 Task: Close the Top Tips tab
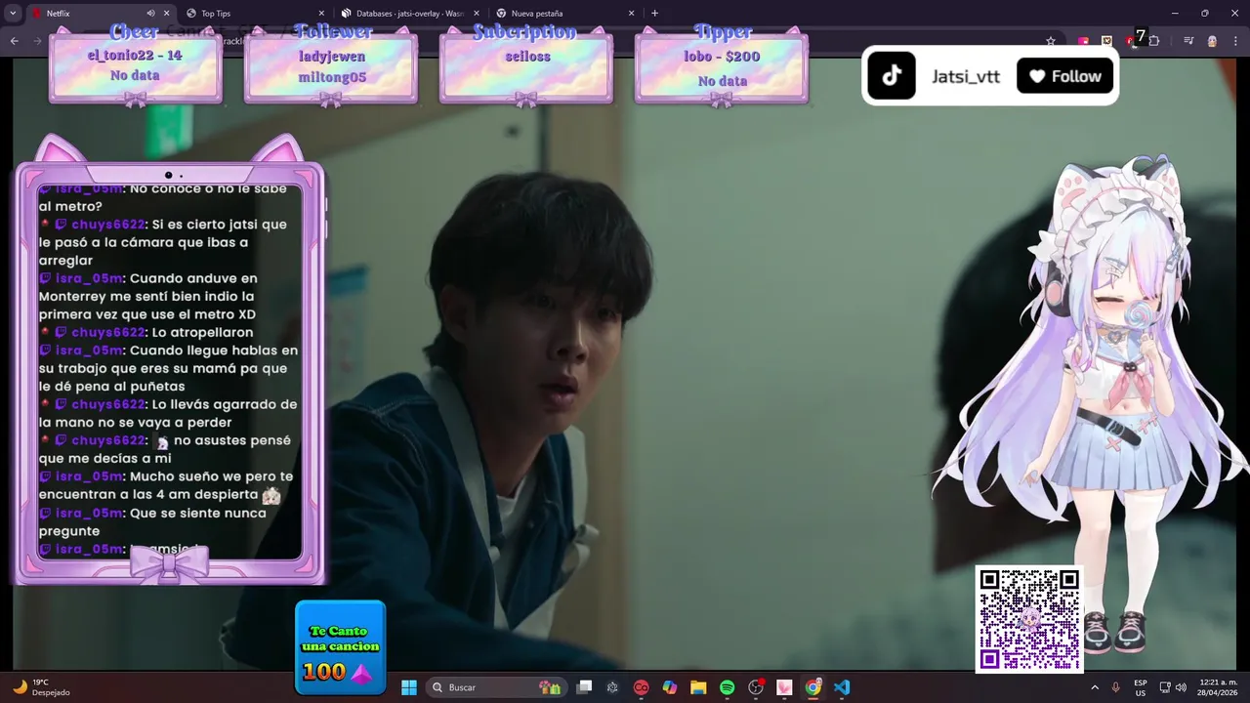[x=321, y=14]
